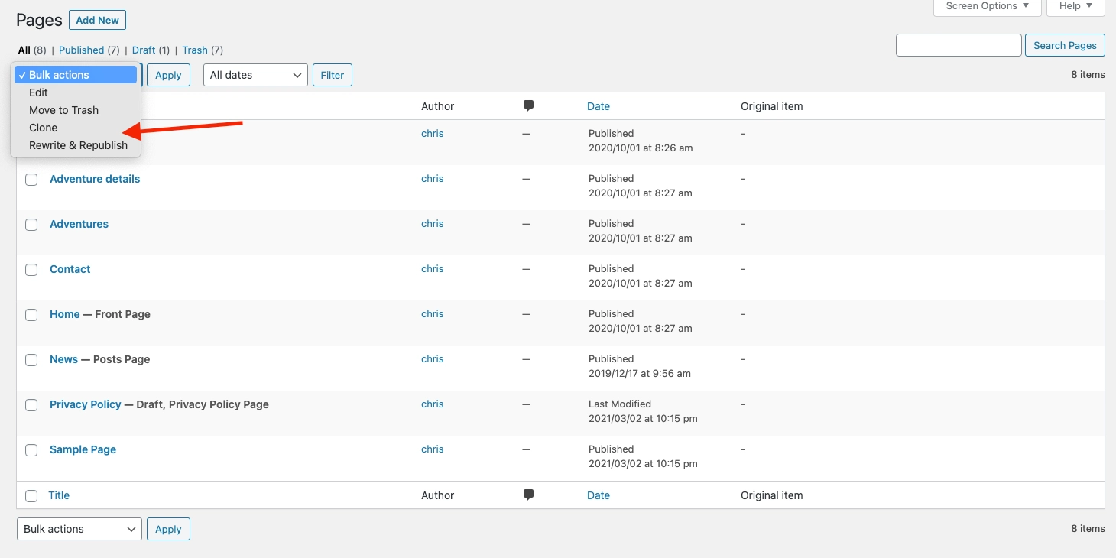The image size is (1116, 558).
Task: Click the Search Pages button
Action: 1065,45
